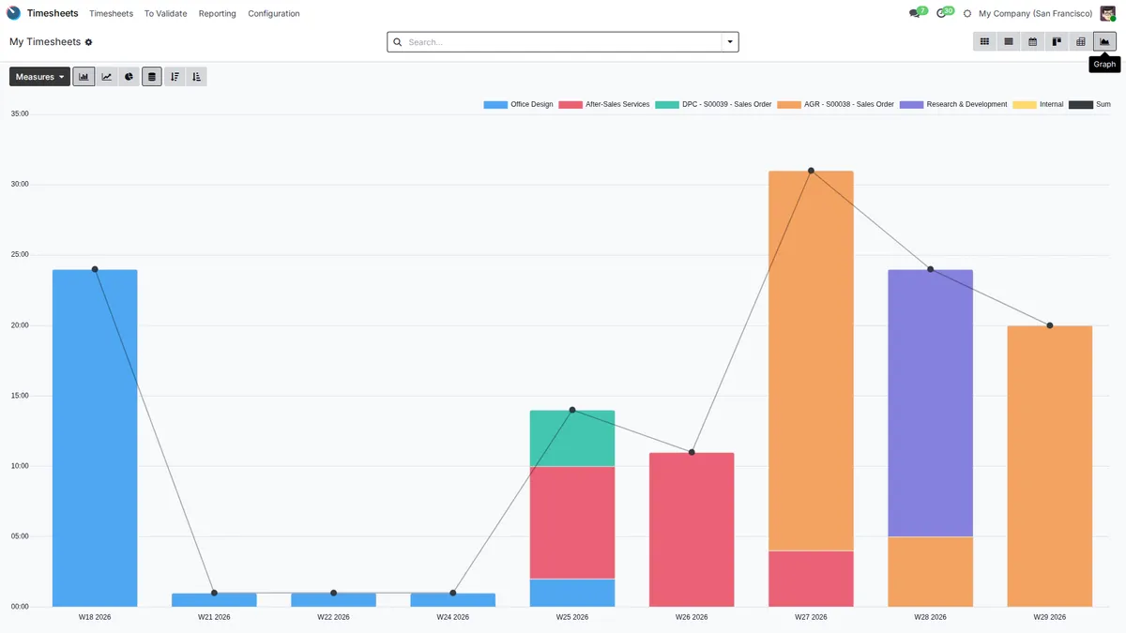The height and width of the screenshot is (633, 1126).
Task: Click the Timesheets app logo icon
Action: point(13,13)
